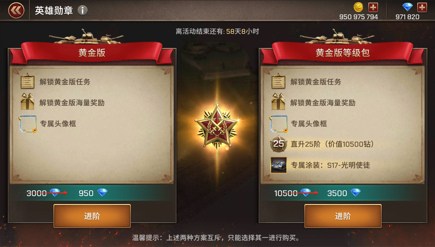View the S17-光明使徒 tank skin thumbnail
The width and height of the screenshot is (435, 247).
[x=278, y=165]
